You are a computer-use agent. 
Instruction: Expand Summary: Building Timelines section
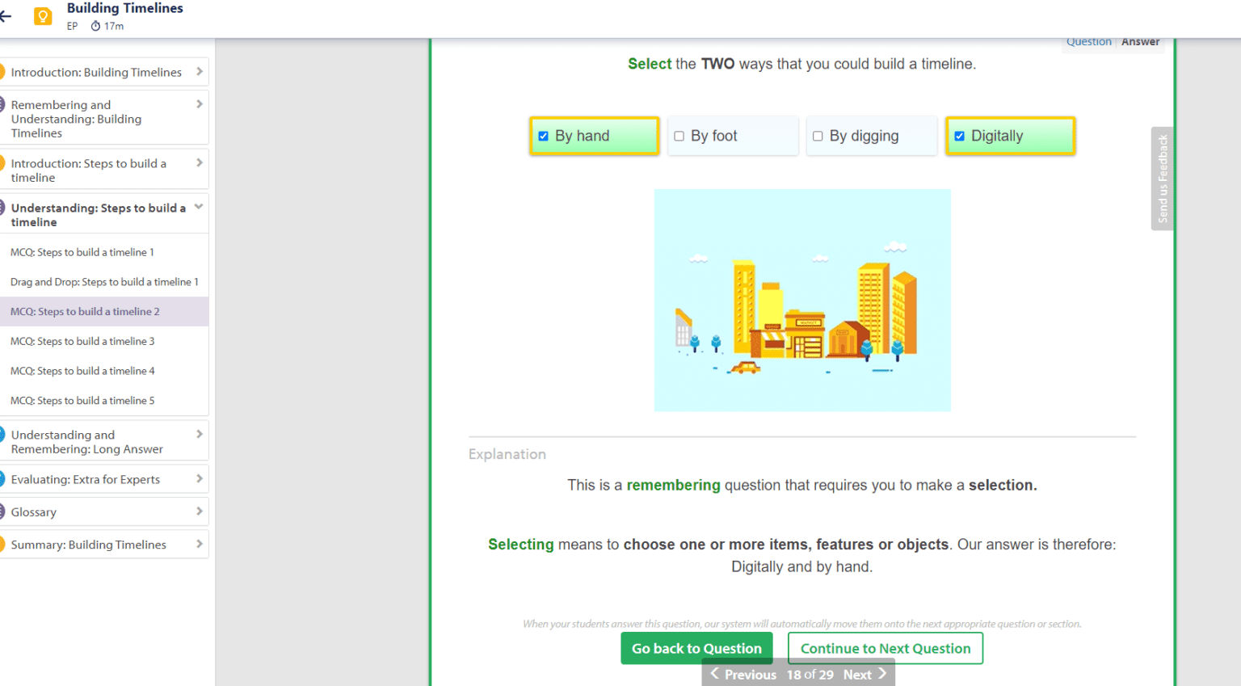coord(199,545)
